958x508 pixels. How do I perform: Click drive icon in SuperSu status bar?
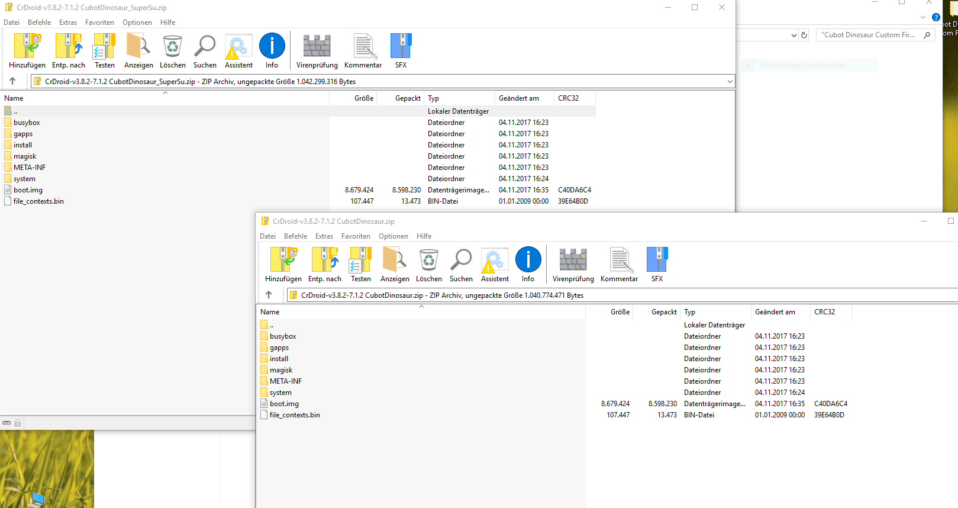(x=7, y=423)
